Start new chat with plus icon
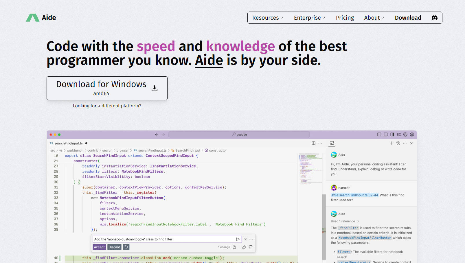Image resolution: width=465 pixels, height=263 pixels. pyautogui.click(x=392, y=143)
